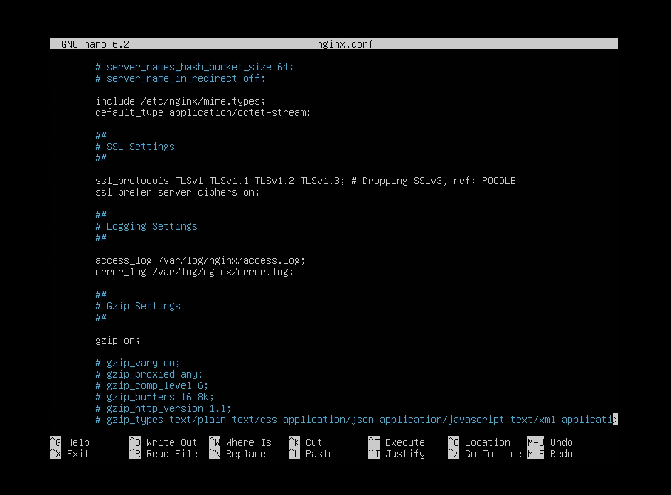
Task: Click the M-E Redo shortcut
Action: point(550,454)
